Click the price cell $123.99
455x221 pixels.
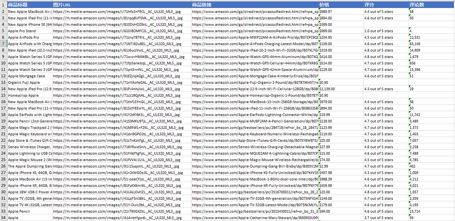tap(341, 128)
